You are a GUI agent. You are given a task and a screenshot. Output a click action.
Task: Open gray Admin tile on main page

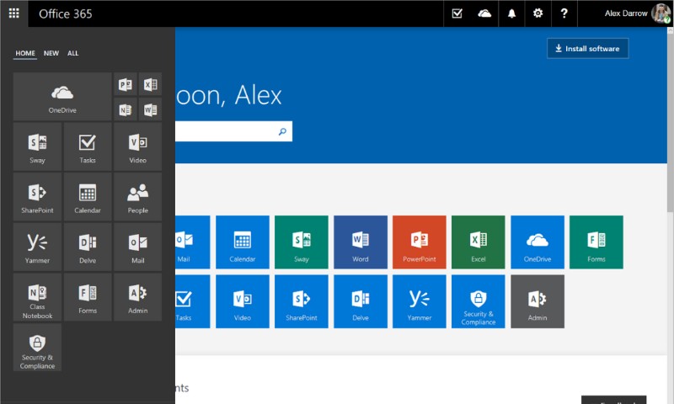click(x=538, y=301)
